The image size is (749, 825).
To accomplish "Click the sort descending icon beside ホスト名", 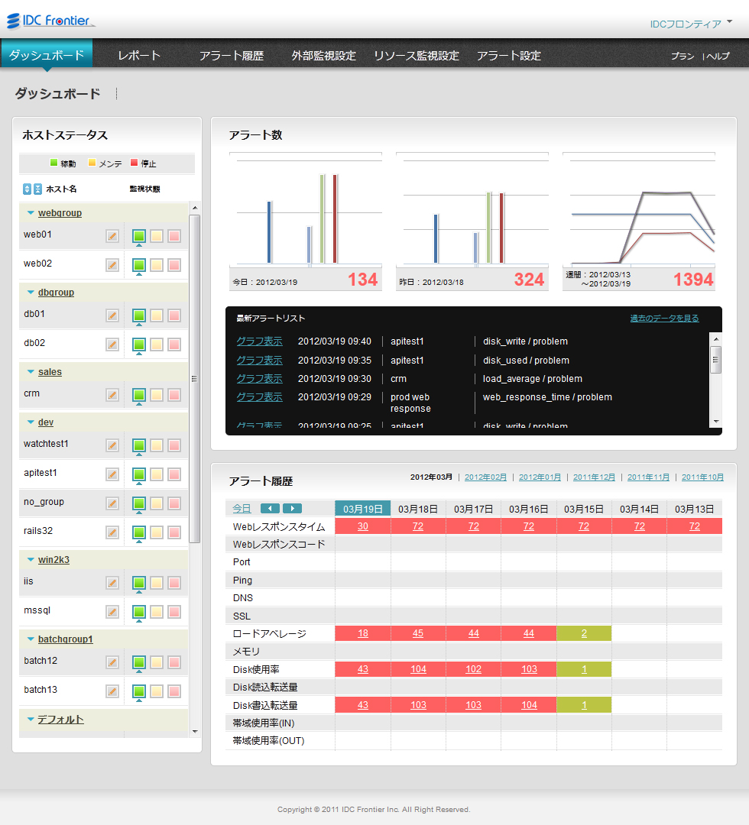I will coord(37,189).
